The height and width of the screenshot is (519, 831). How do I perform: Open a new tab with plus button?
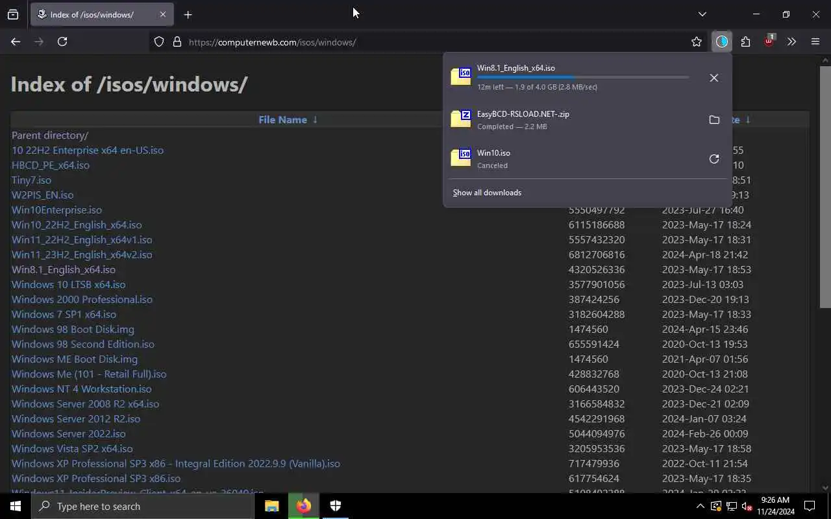click(x=188, y=14)
